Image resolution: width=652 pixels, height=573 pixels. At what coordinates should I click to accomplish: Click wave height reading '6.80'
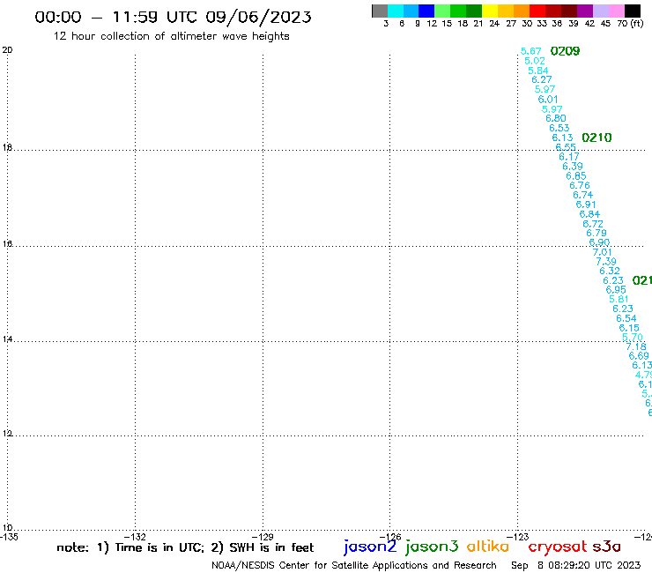coord(556,118)
